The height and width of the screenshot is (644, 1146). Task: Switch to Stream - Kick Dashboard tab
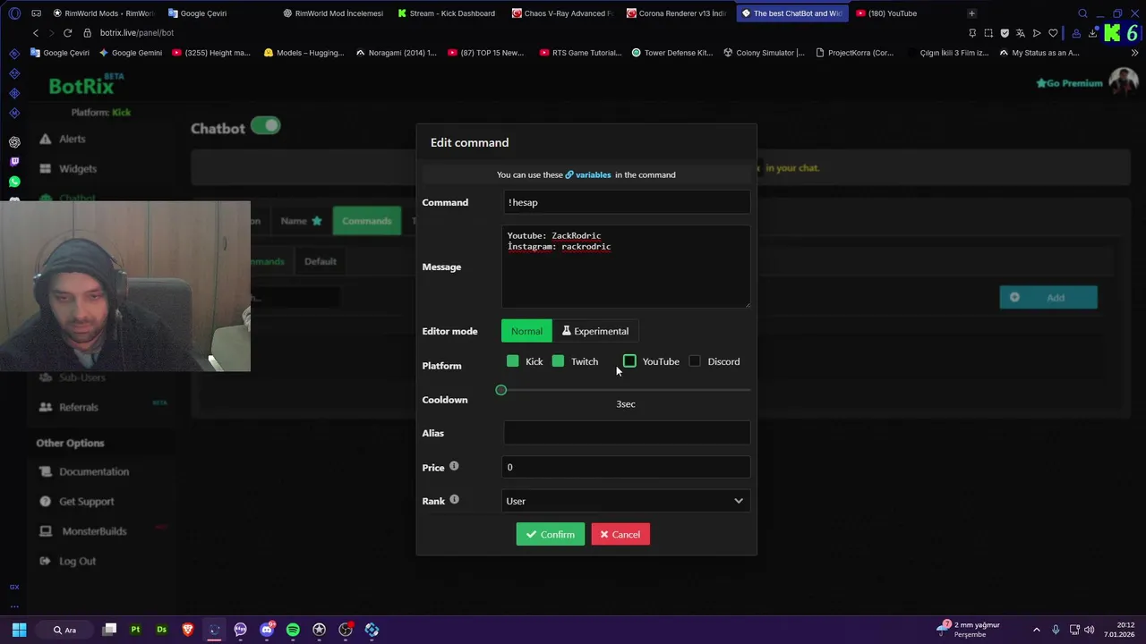pos(445,13)
